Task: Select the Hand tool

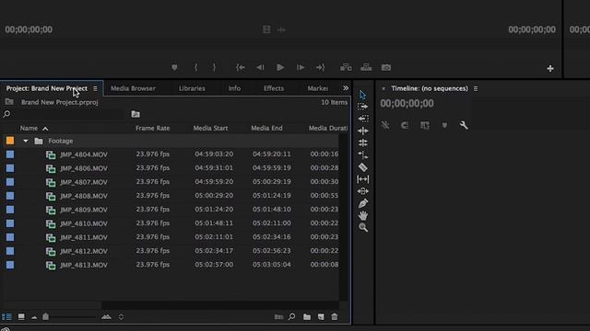Action: pos(362,215)
